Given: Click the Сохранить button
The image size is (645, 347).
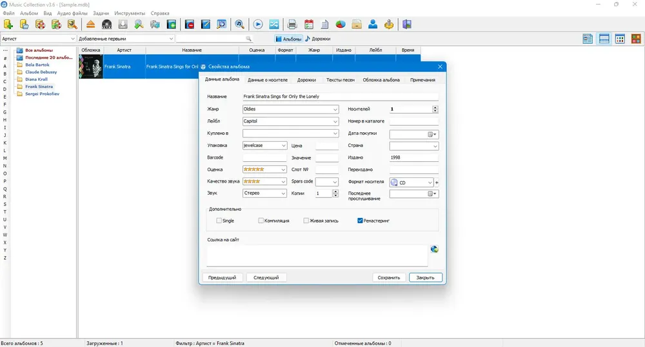Looking at the screenshot, I should (389, 277).
